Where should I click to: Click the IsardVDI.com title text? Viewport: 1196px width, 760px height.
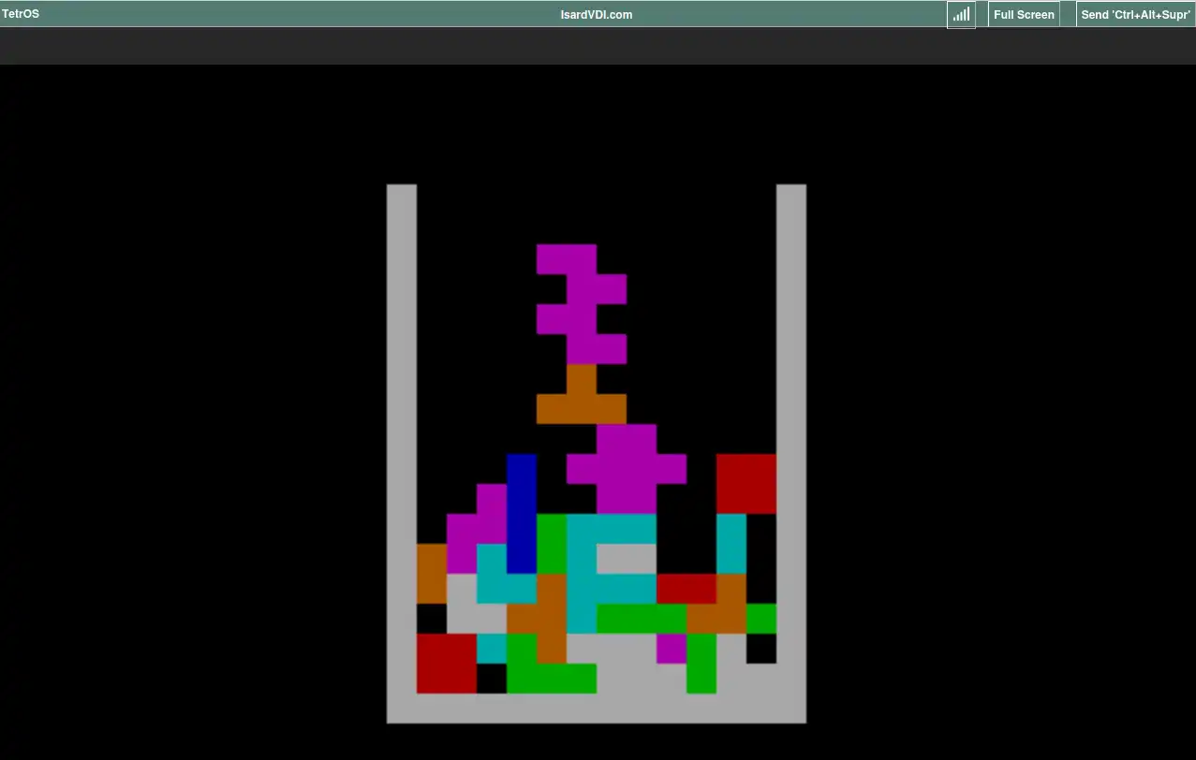click(597, 15)
